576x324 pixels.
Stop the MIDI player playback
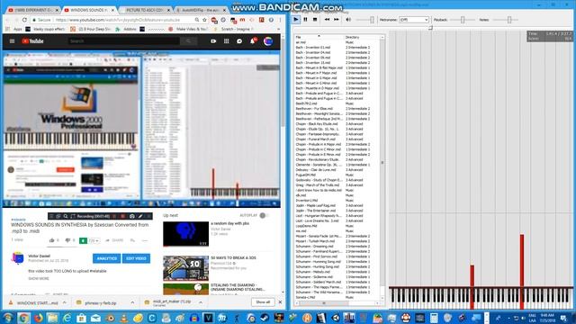click(315, 20)
